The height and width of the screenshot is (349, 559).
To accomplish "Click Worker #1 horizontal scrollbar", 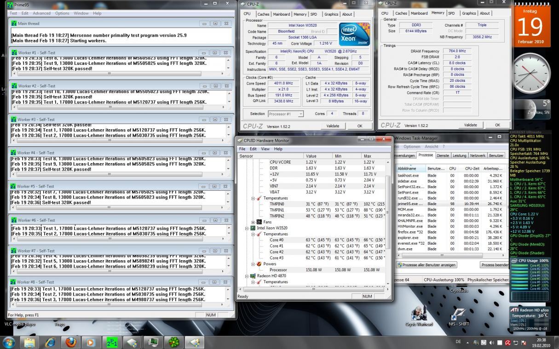I will (x=118, y=74).
